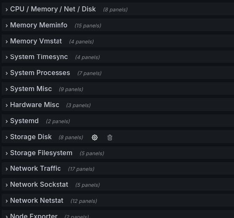Expand Network Netstat chevron arrow

7,201
